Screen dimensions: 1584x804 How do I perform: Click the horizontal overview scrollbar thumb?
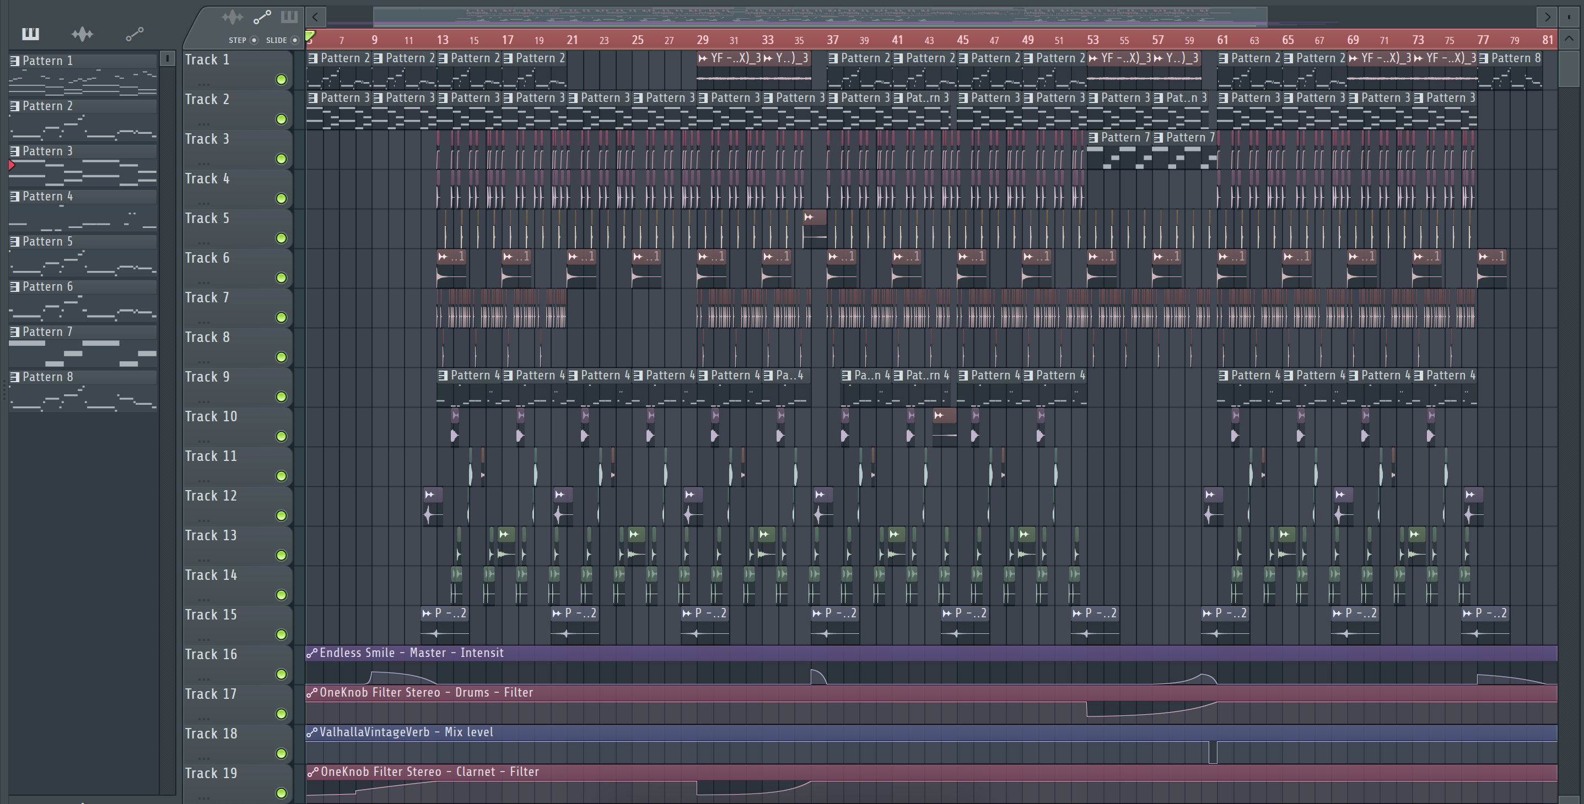pos(820,17)
